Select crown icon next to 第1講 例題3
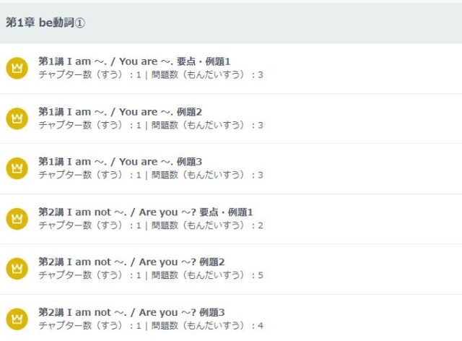Image resolution: width=462 pixels, height=341 pixels. coord(17,168)
